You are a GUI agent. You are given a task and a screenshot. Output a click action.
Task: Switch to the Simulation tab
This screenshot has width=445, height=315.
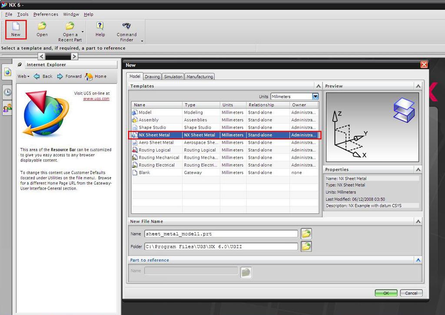(173, 76)
